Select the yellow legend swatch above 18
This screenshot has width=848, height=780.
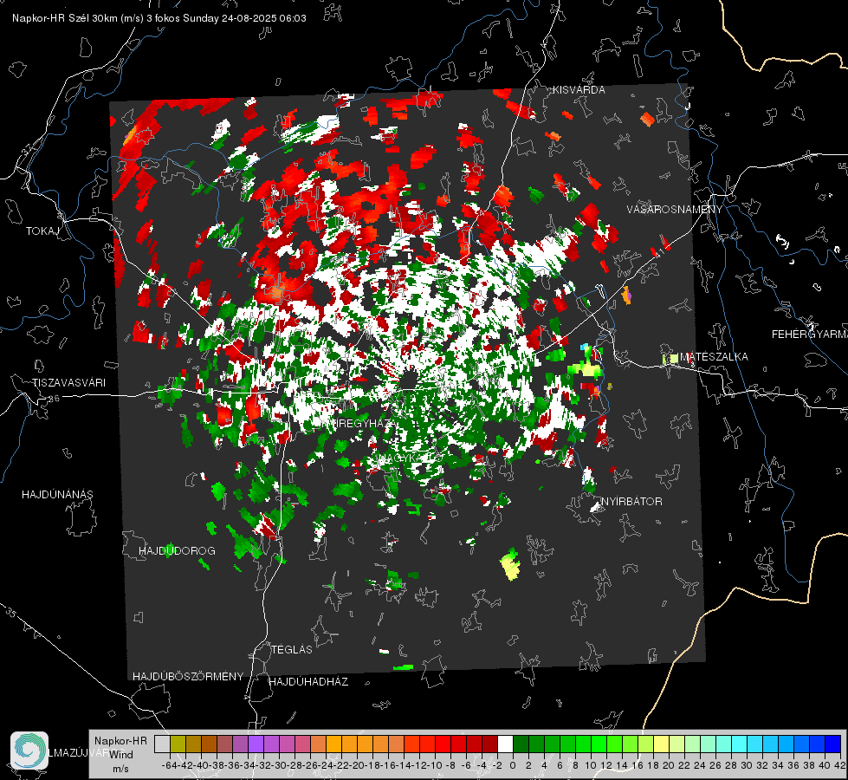tap(661, 744)
